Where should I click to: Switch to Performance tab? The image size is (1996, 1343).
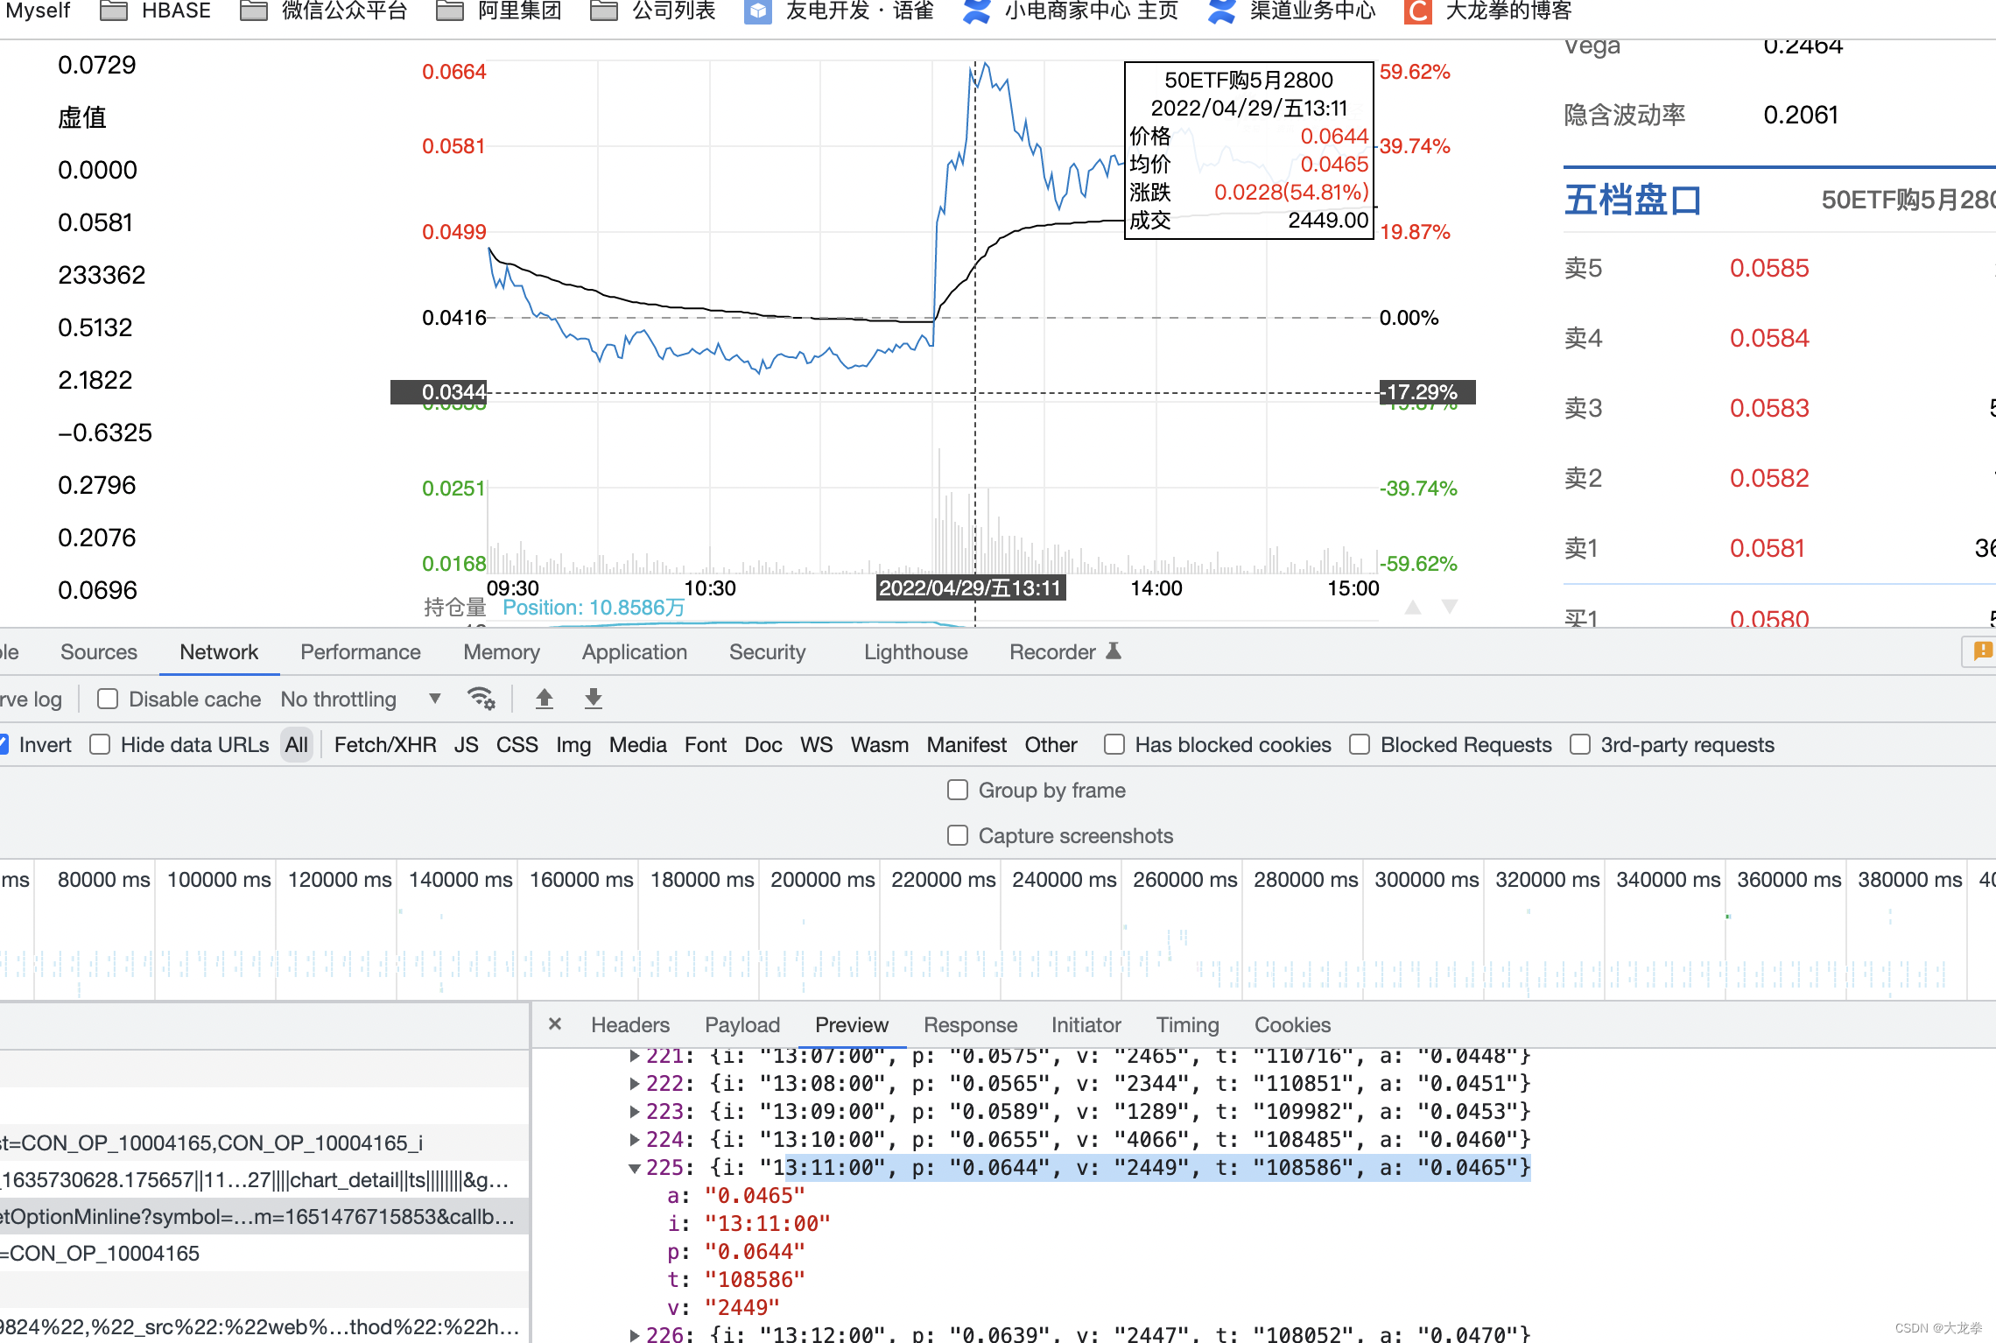point(361,651)
